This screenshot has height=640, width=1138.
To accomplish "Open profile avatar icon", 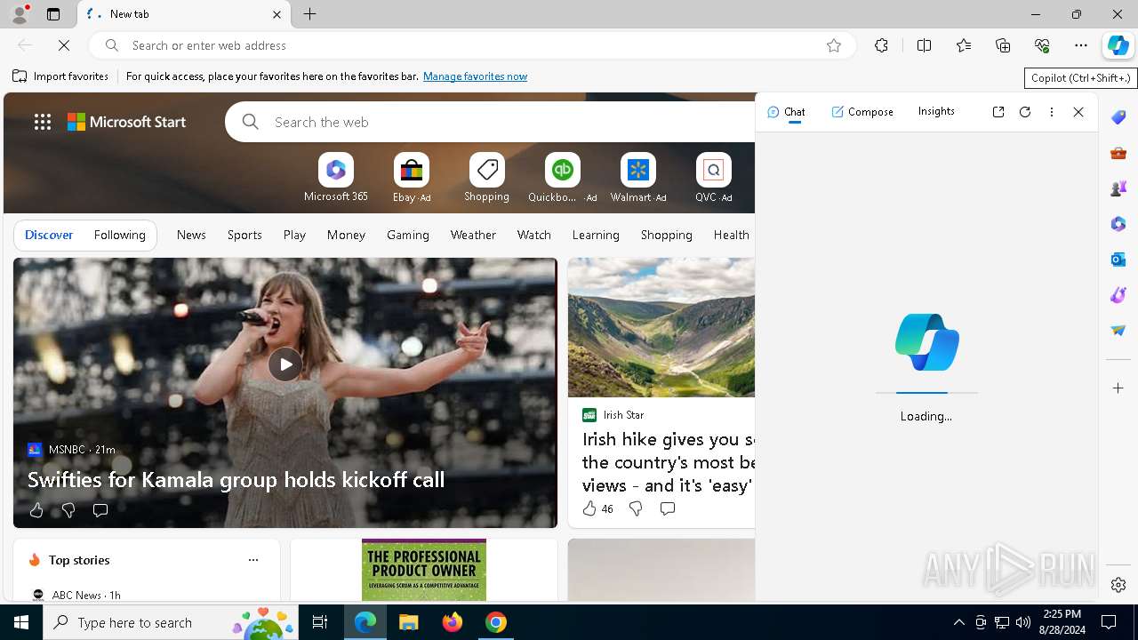I will coord(19,14).
